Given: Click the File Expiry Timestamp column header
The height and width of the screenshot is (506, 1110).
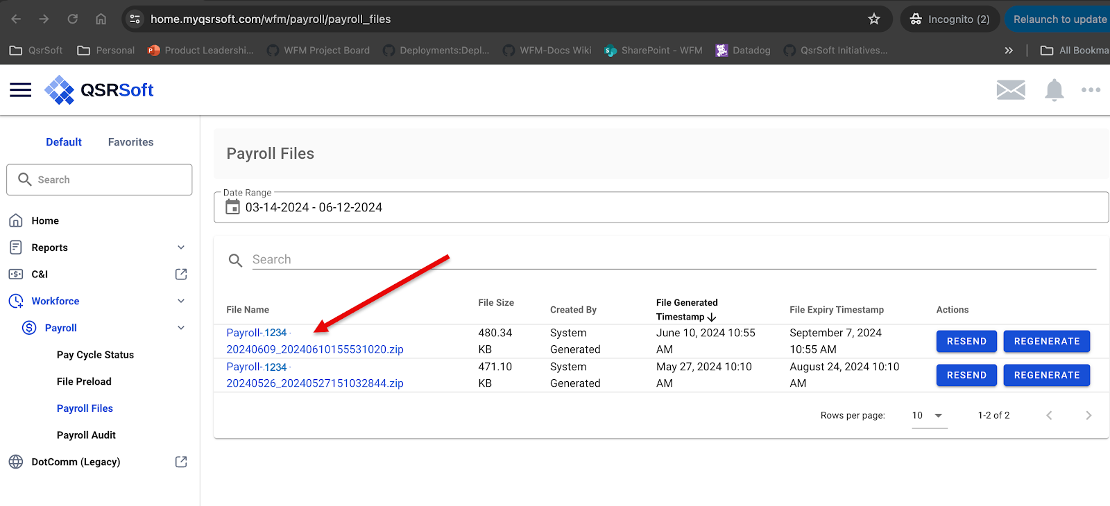Looking at the screenshot, I should click(x=837, y=310).
